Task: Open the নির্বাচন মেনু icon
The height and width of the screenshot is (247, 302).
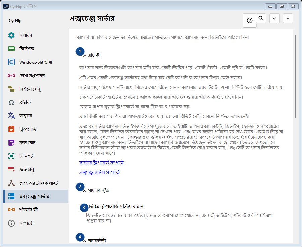Action: click(x=11, y=89)
